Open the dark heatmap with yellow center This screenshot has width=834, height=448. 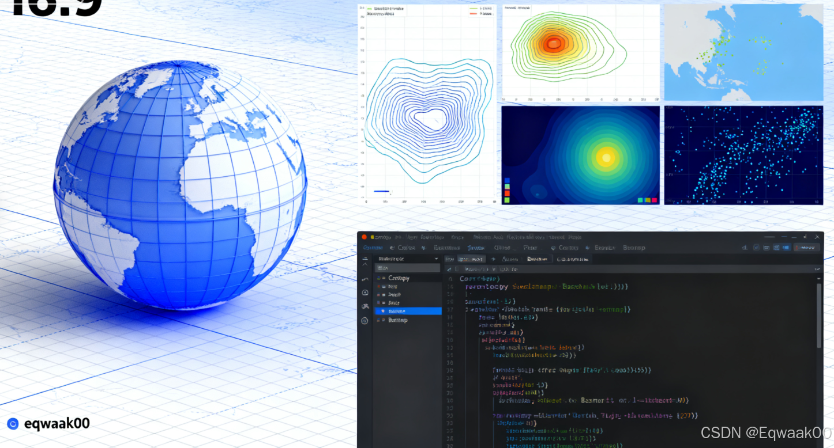click(581, 155)
